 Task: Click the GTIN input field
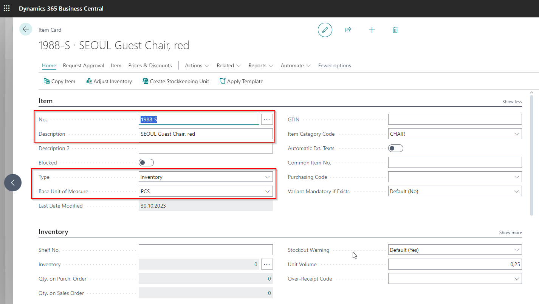[455, 119]
